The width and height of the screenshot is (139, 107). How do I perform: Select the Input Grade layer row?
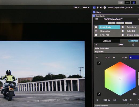click(x=109, y=27)
